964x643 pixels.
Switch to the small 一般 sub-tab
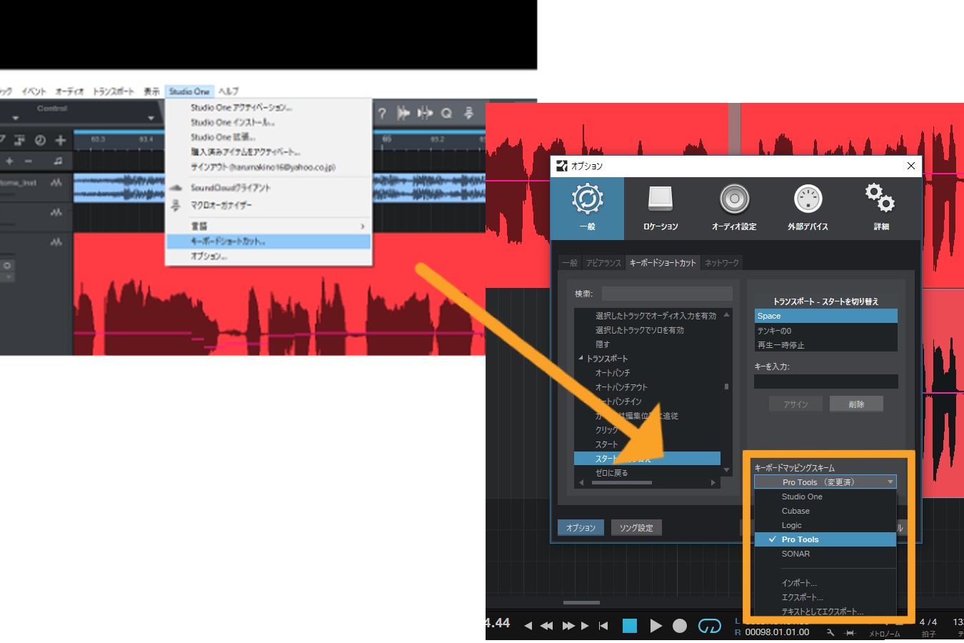pyautogui.click(x=570, y=263)
